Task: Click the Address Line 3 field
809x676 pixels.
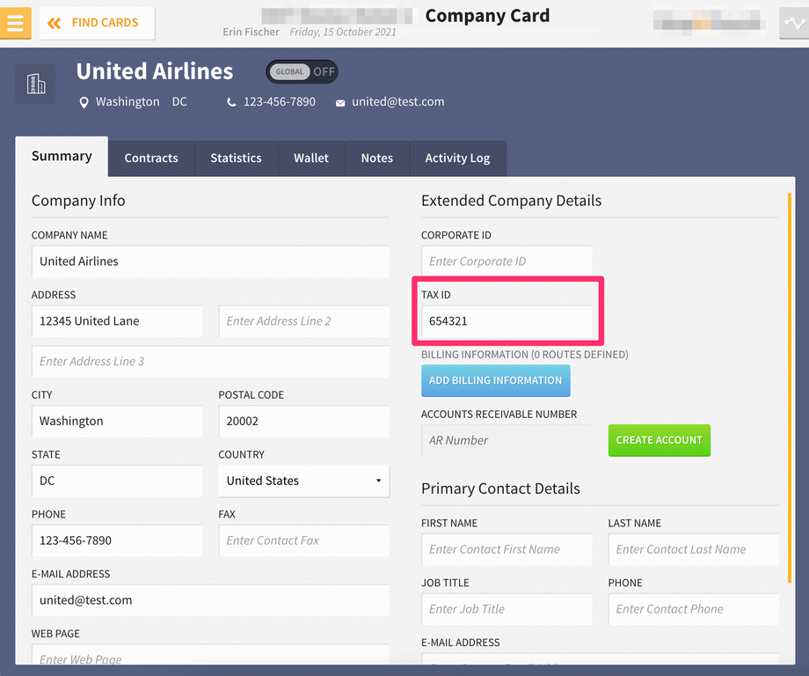Action: [x=210, y=362]
